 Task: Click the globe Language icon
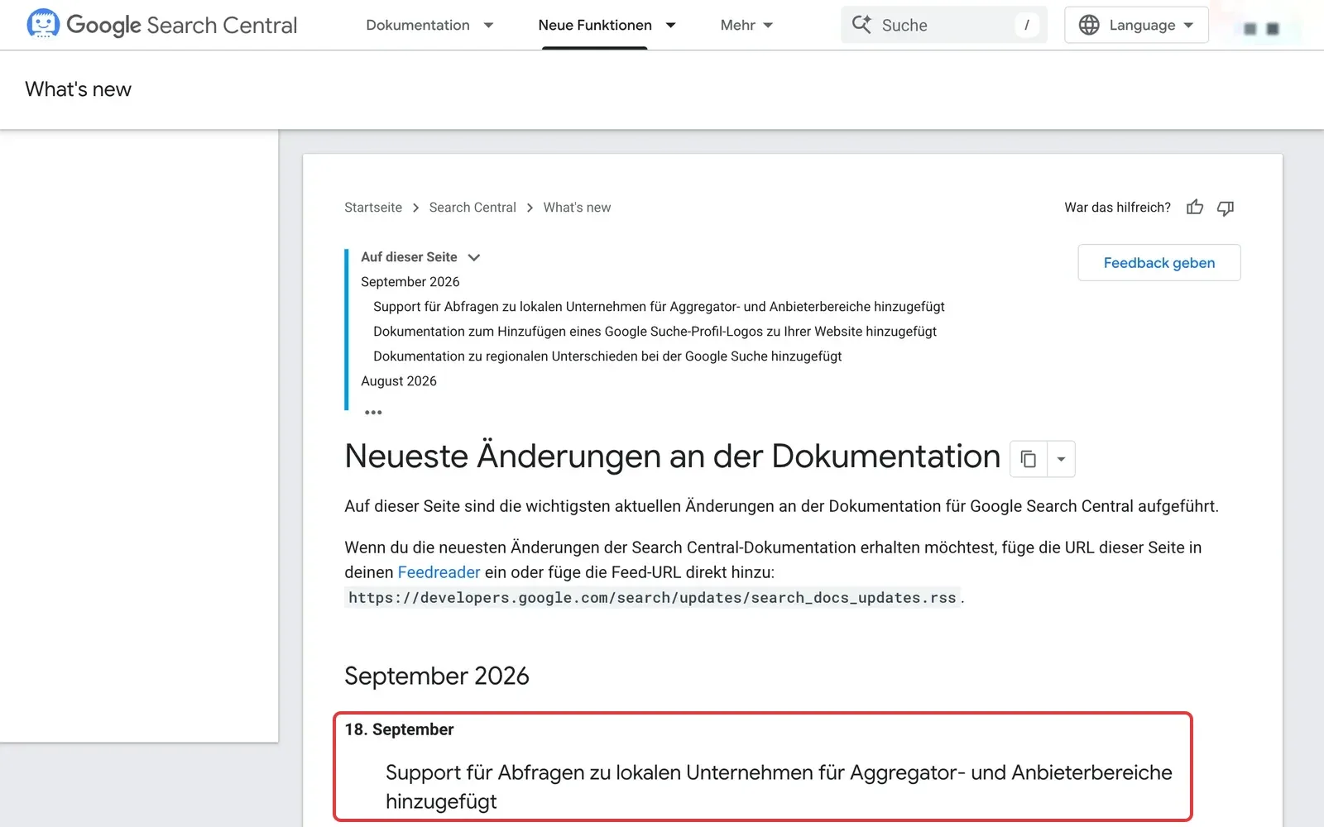pos(1089,25)
